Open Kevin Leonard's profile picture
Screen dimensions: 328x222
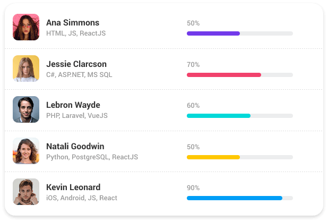(26, 192)
